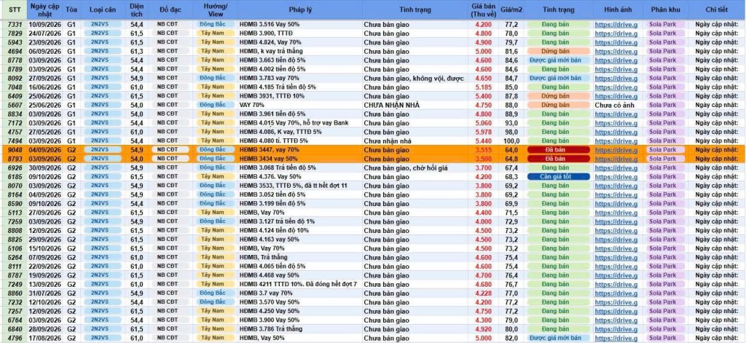Image resolution: width=746 pixels, height=343 pixels.
Task: Select the price cell 4.228
Action: (x=484, y=293)
